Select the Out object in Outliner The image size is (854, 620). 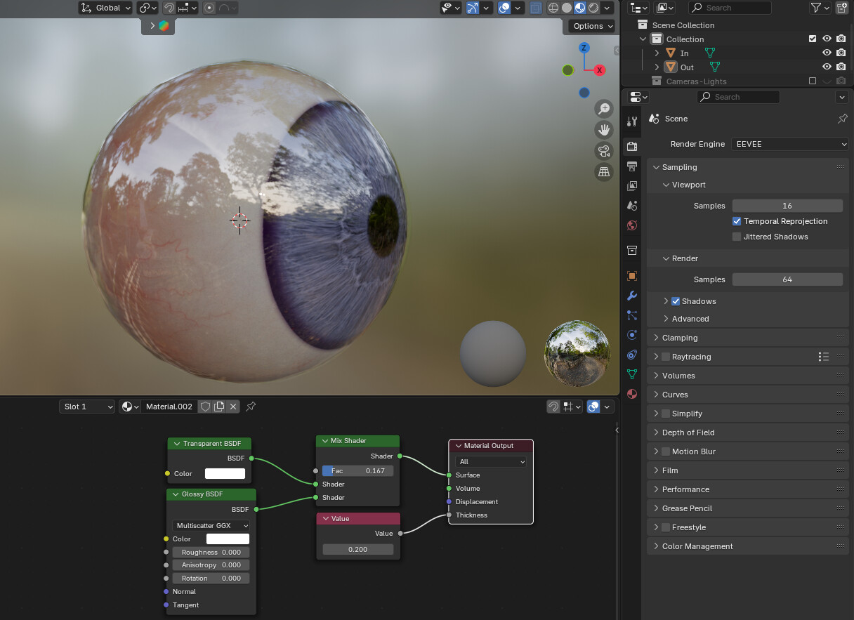click(x=687, y=67)
